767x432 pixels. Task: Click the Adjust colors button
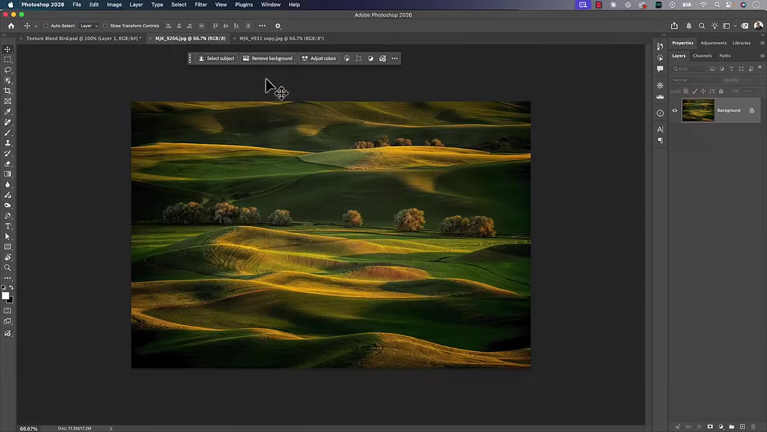click(319, 58)
